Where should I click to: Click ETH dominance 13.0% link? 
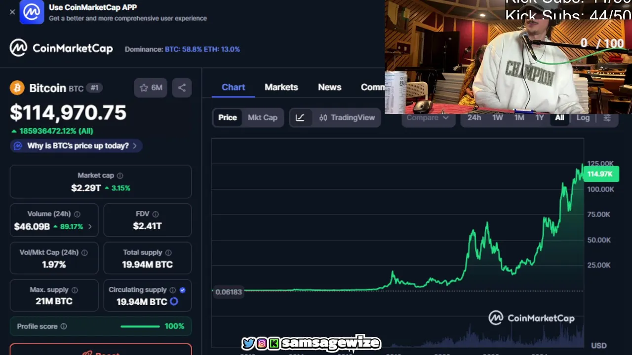pyautogui.click(x=222, y=49)
